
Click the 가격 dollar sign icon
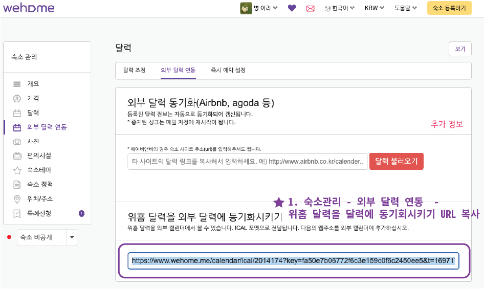(x=17, y=98)
